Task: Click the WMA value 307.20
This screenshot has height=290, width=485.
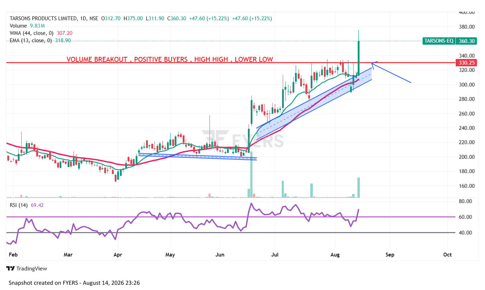Action: pyautogui.click(x=65, y=33)
